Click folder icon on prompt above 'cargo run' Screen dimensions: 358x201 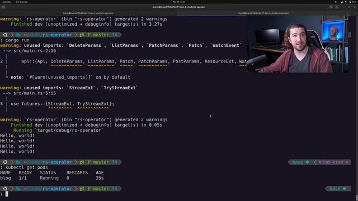tap(18, 35)
